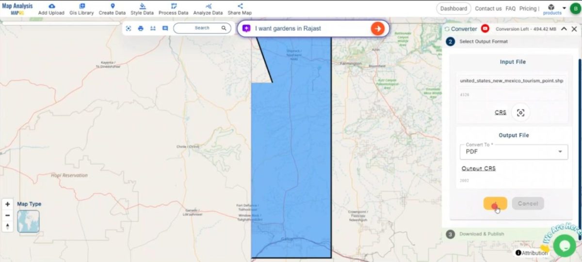Image resolution: width=582 pixels, height=262 pixels.
Task: Open the Convert To PDF dropdown
Action: pyautogui.click(x=514, y=152)
